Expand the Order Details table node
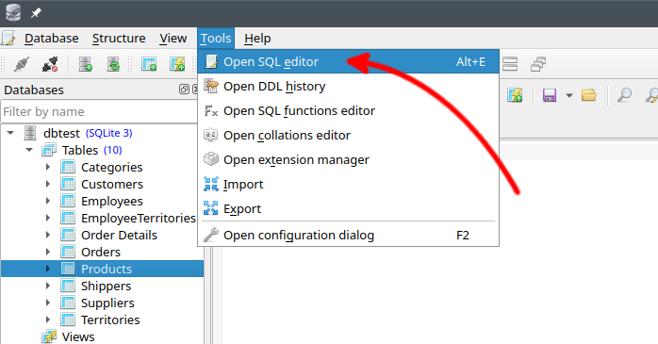The image size is (658, 344). [48, 235]
